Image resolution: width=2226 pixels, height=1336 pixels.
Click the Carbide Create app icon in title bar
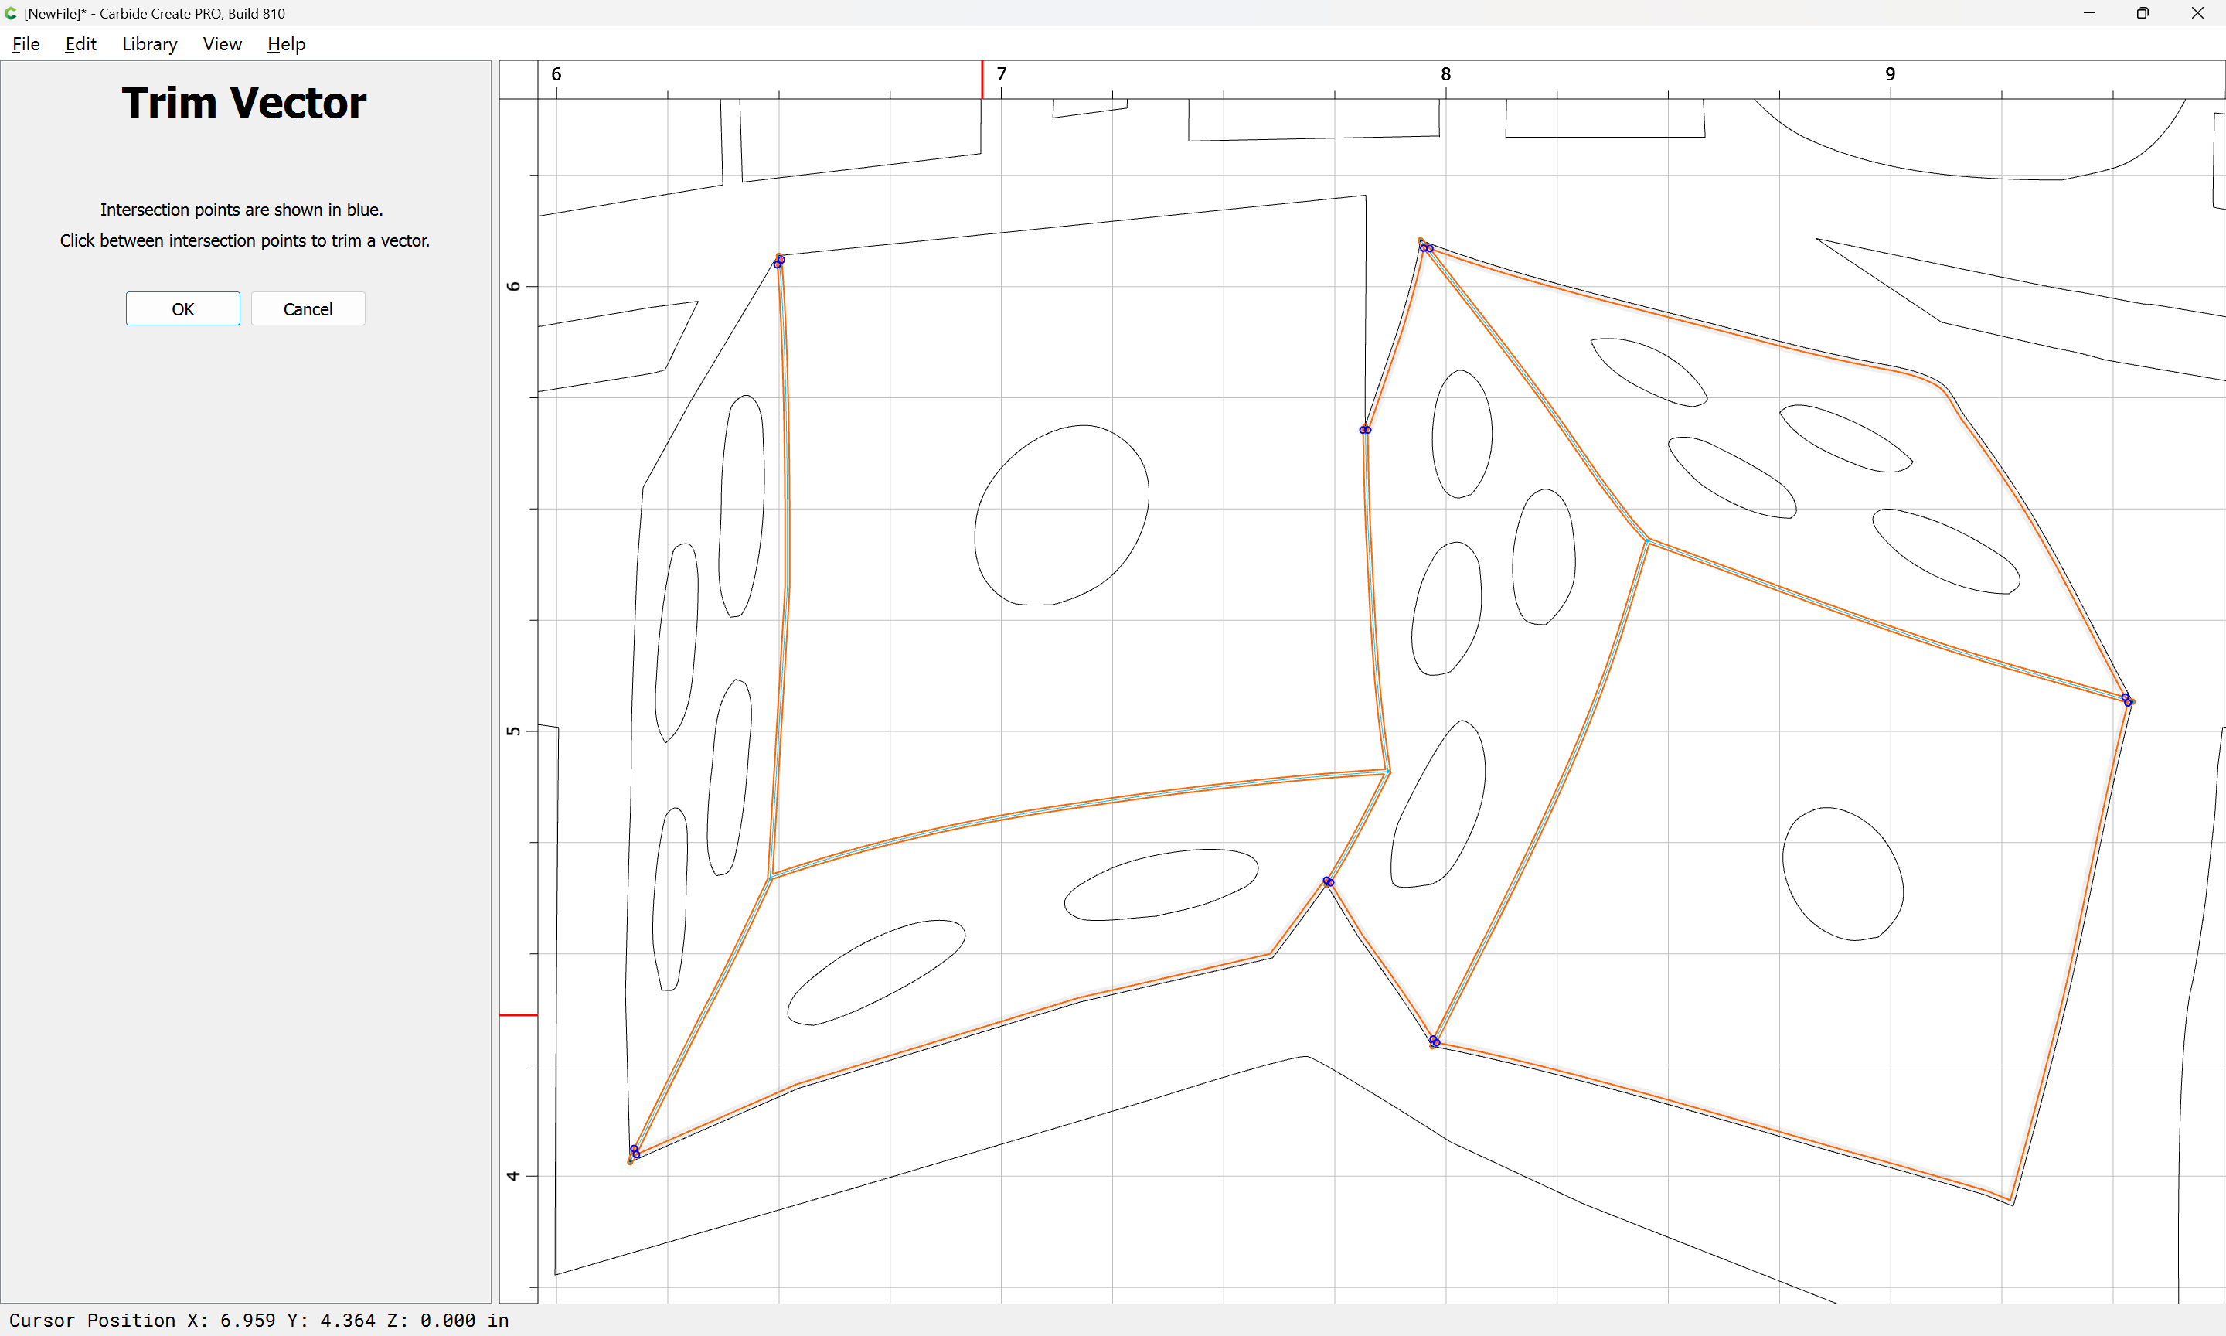point(11,13)
